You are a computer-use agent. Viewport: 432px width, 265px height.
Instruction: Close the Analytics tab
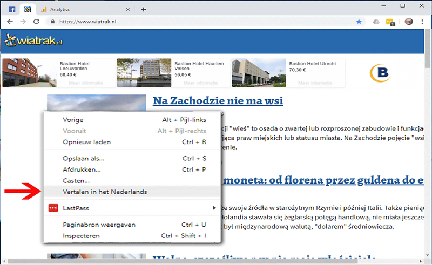pyautogui.click(x=128, y=9)
